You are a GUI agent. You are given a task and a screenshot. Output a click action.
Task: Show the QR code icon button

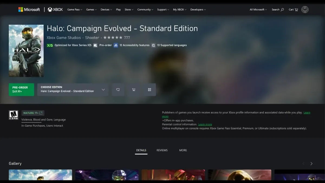point(149,90)
